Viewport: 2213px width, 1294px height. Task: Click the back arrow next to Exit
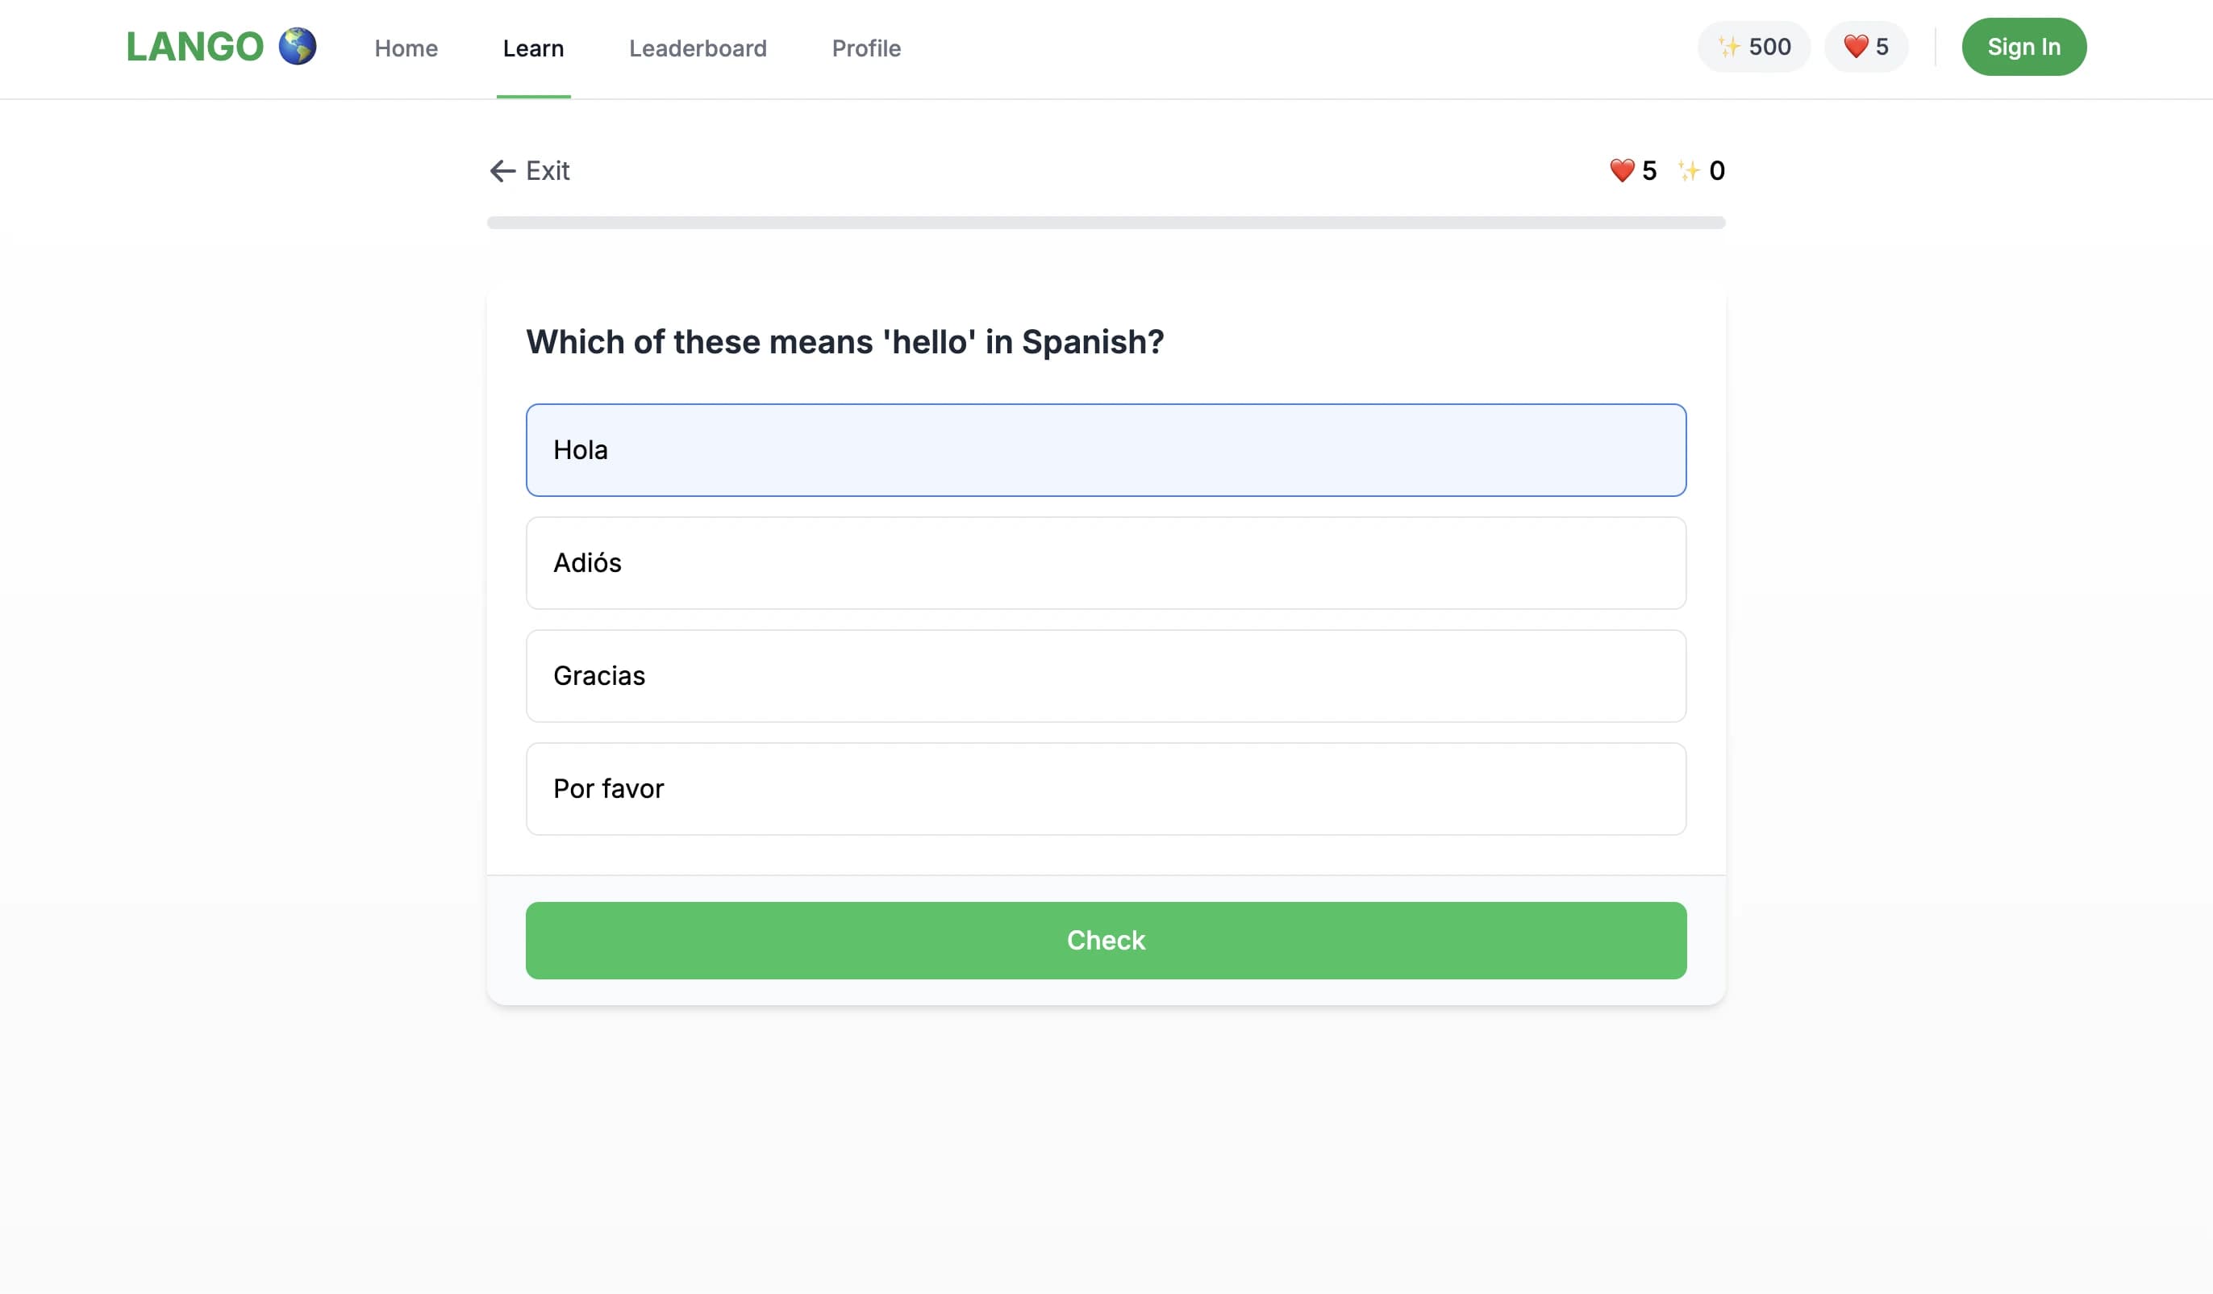[502, 170]
